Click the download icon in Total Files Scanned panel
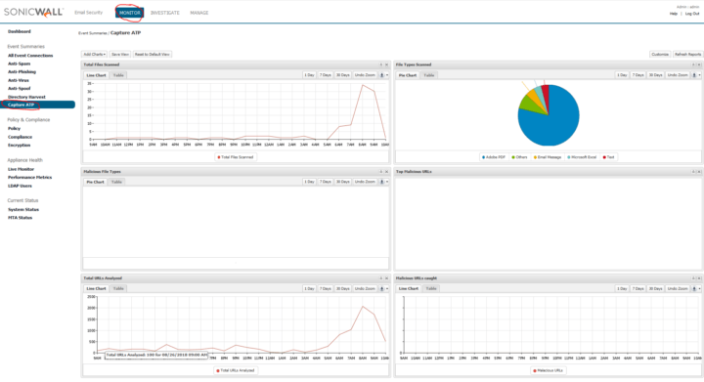This screenshot has height=382, width=704. pos(382,75)
